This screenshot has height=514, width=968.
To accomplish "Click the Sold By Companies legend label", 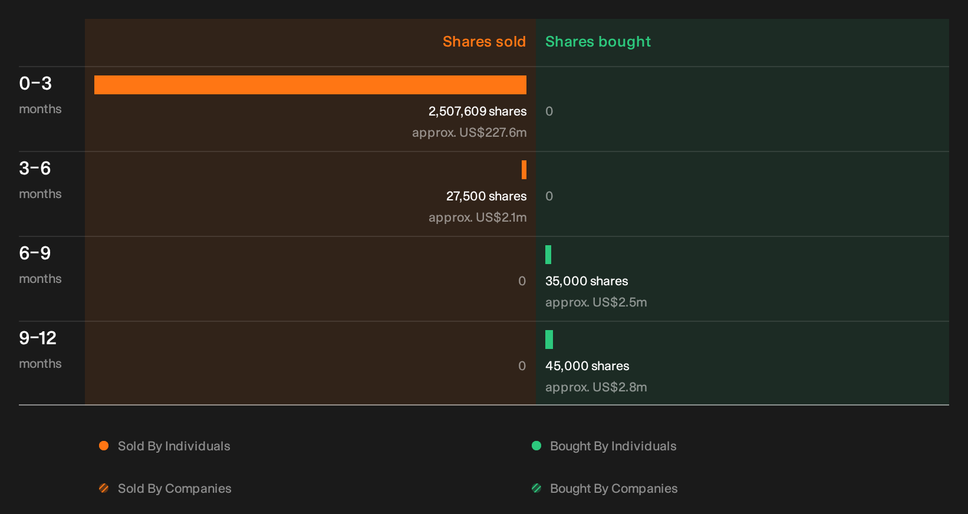I will point(174,489).
